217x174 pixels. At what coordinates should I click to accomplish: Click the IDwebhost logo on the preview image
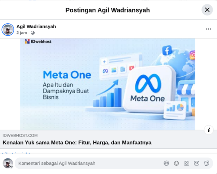click(x=38, y=42)
